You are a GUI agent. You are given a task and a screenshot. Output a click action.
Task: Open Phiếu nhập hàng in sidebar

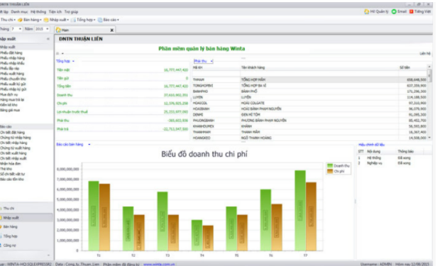coord(12,58)
